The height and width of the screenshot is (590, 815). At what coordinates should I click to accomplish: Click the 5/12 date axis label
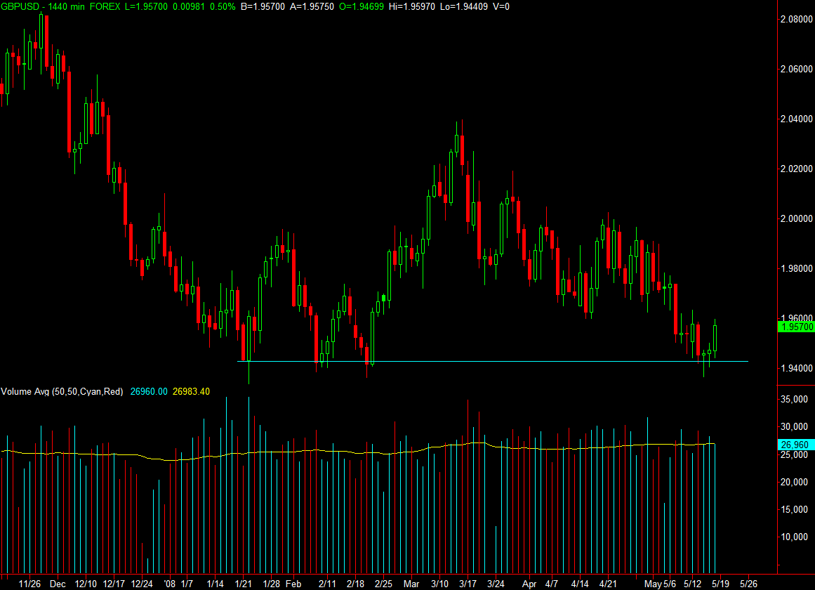pyautogui.click(x=692, y=584)
